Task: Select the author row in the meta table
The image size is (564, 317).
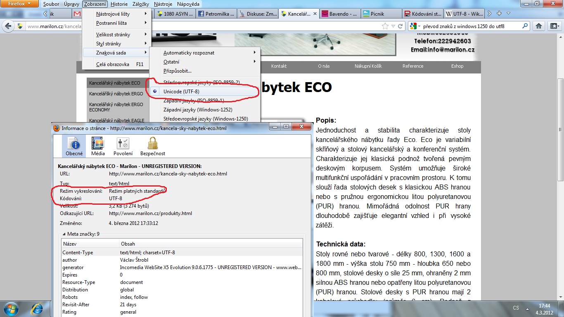Action: [182, 260]
